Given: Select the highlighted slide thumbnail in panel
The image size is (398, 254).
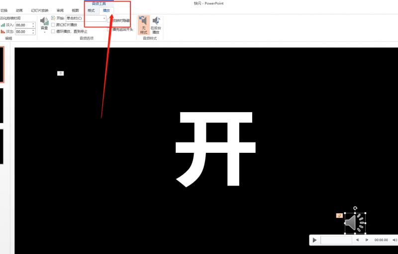Looking at the screenshot, I should (x=2, y=64).
